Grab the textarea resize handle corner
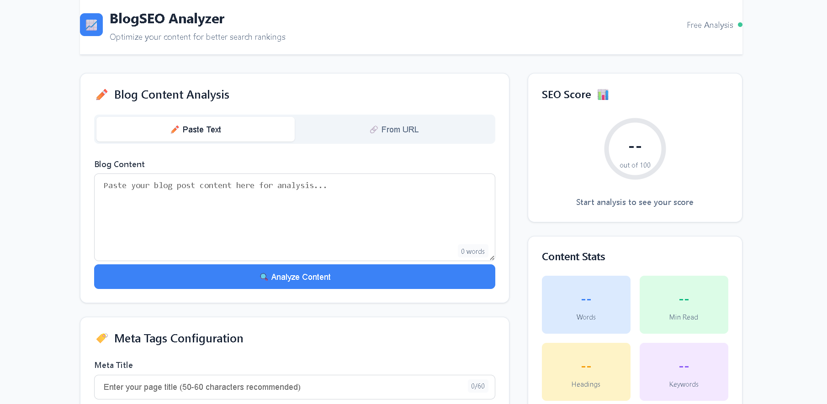This screenshot has width=827, height=404. coord(492,258)
